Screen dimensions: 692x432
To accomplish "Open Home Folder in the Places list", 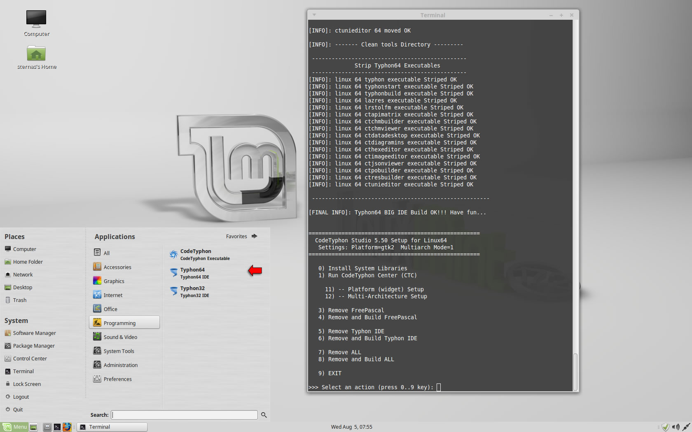I will click(x=23, y=262).
